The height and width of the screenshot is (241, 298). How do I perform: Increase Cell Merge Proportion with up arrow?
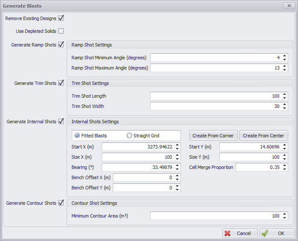285,166
